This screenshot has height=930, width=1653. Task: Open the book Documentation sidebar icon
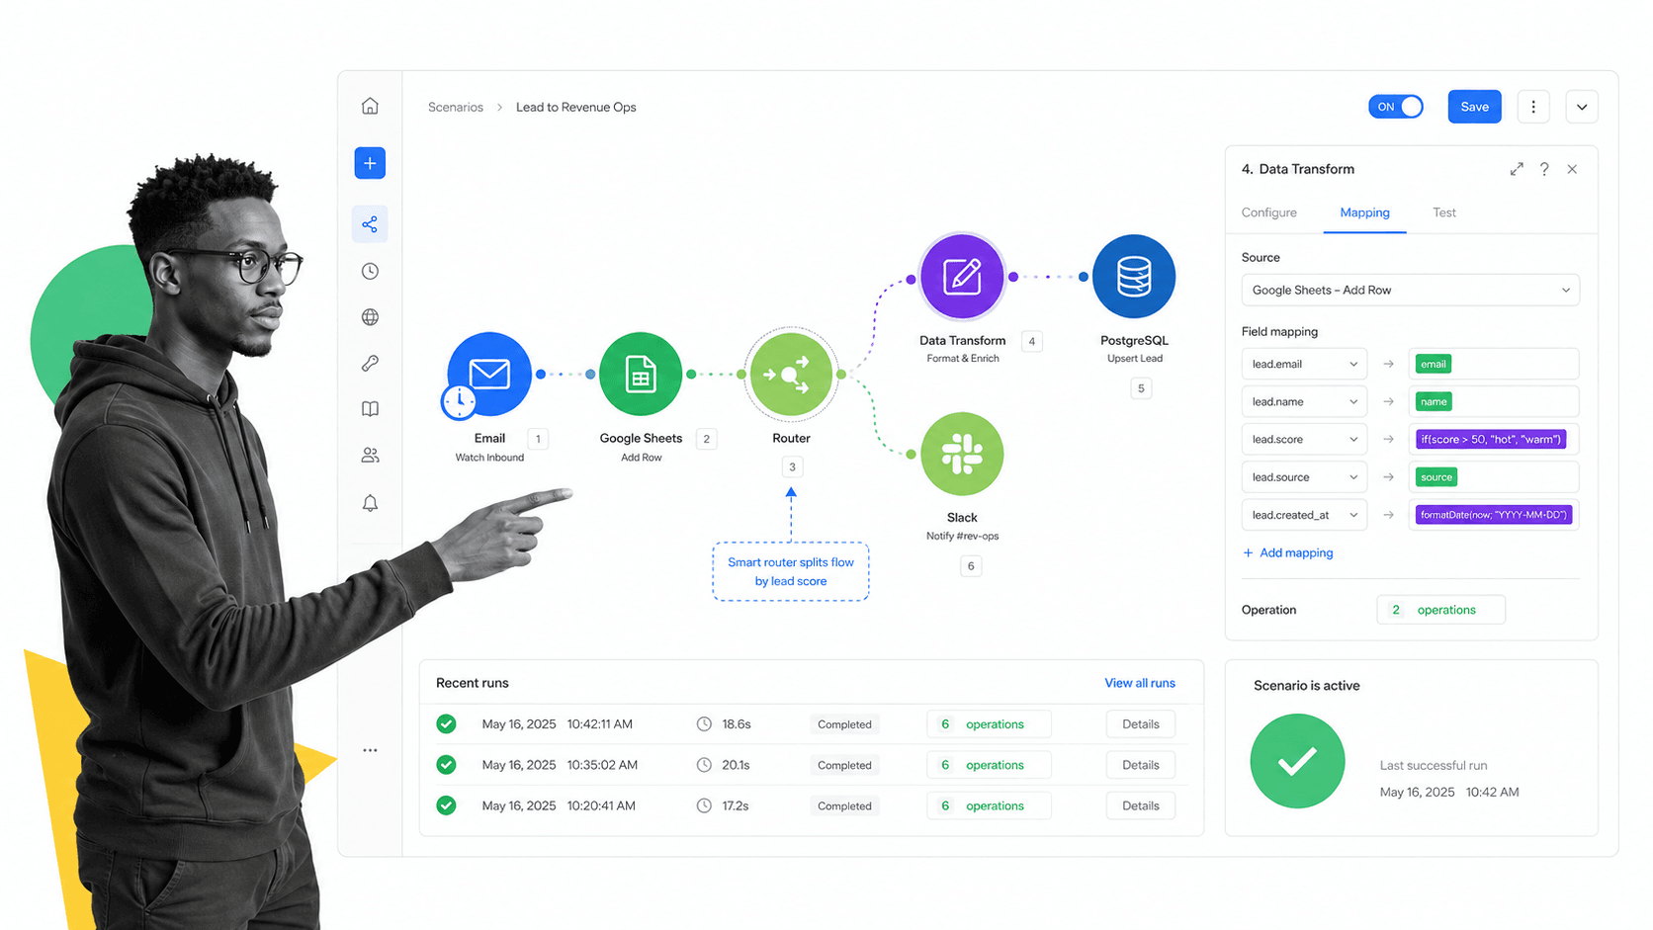point(370,409)
